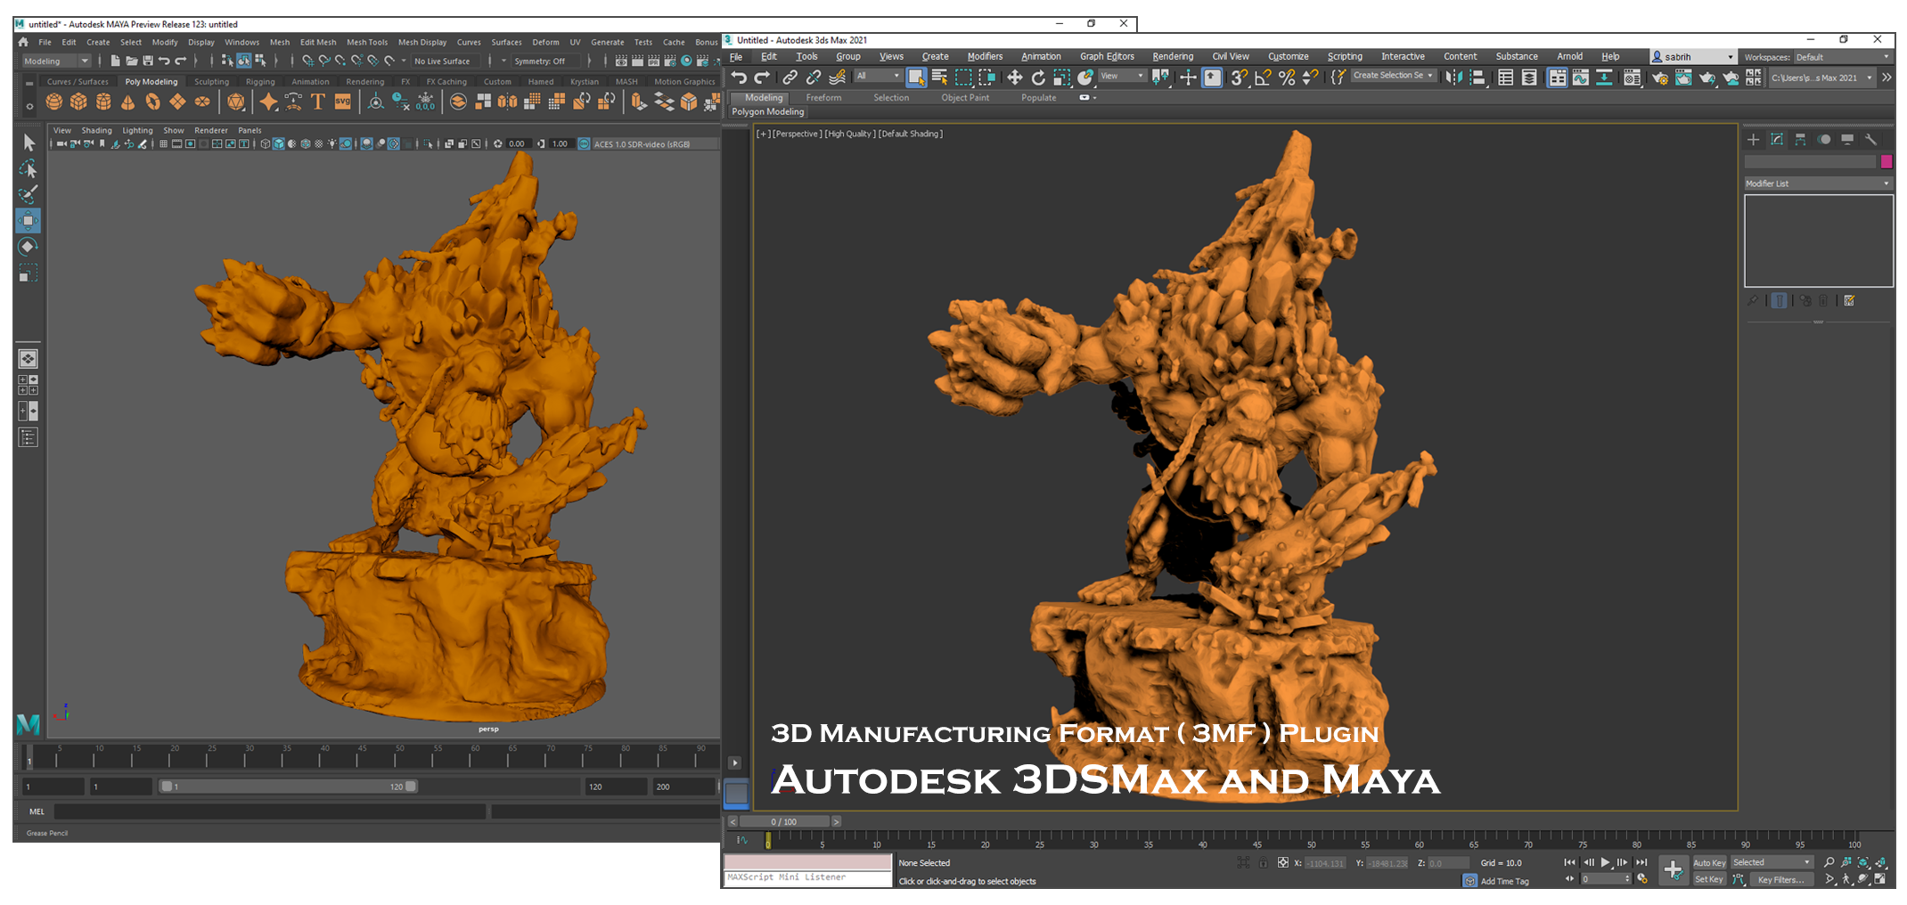Expand the Modifier List dropdown
This screenshot has width=1907, height=905.
1818,183
